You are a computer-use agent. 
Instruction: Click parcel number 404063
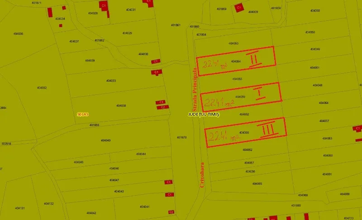(x=327, y=138)
